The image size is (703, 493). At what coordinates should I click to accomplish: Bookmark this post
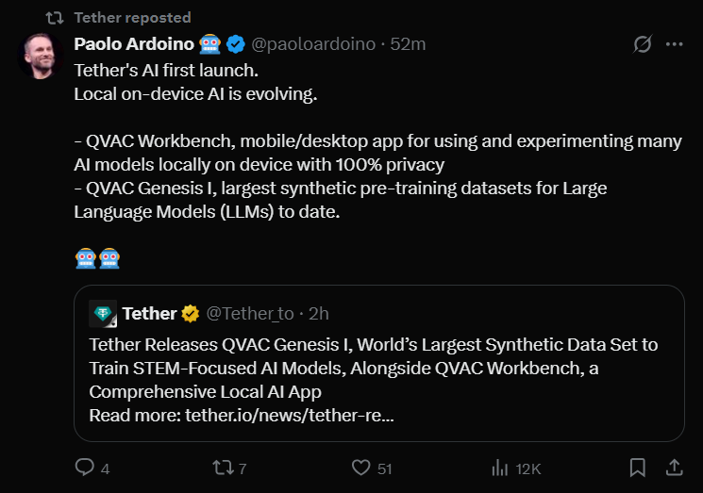(x=638, y=468)
